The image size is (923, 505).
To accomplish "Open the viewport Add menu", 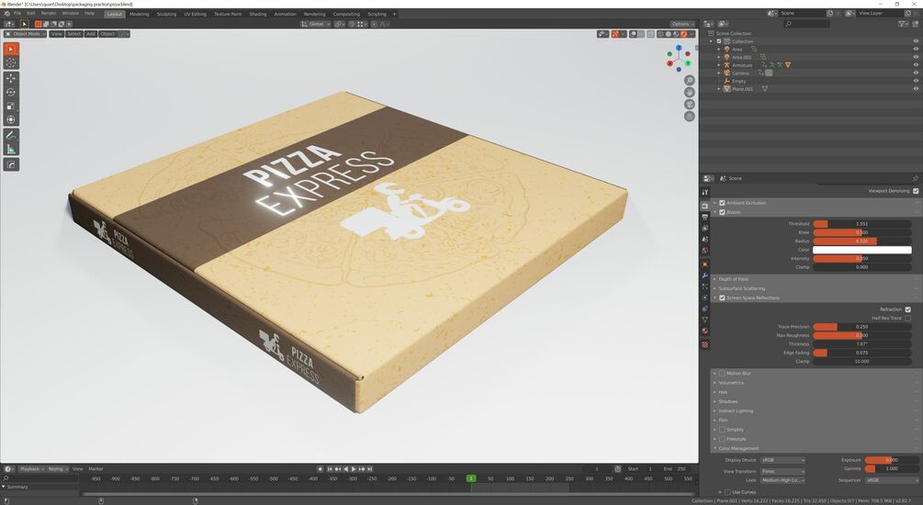I will [91, 34].
